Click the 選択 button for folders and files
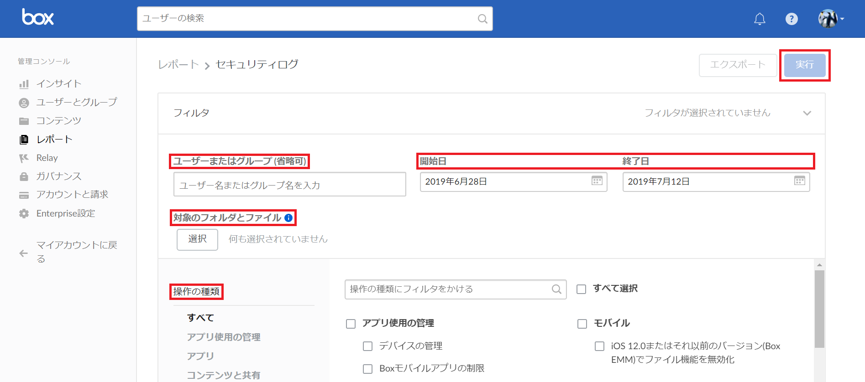The image size is (865, 382). (197, 239)
